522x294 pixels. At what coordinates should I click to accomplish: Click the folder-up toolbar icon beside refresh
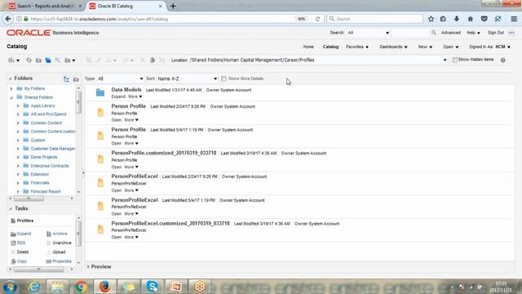click(38, 60)
